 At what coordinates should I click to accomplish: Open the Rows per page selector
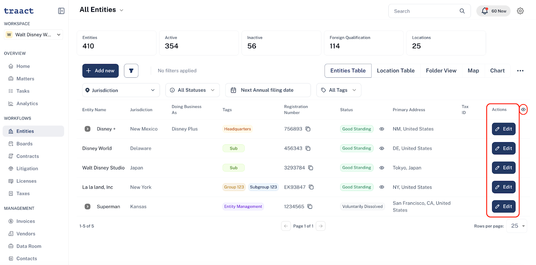pyautogui.click(x=517, y=226)
